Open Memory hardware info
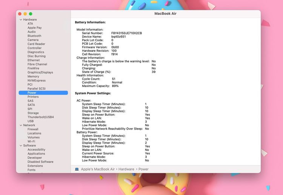 (x=33, y=76)
